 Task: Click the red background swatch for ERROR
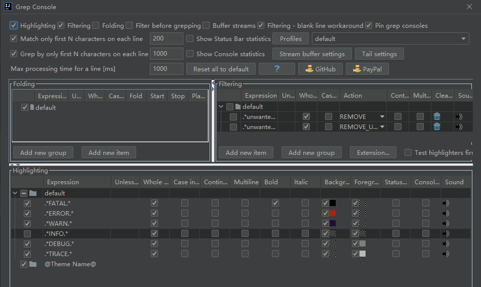pyautogui.click(x=333, y=213)
